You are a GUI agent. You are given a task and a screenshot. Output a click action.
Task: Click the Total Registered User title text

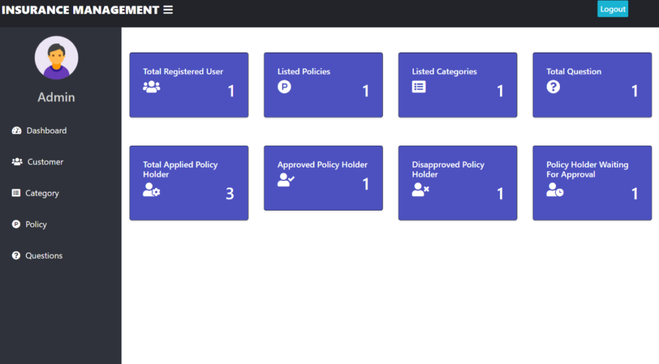tap(183, 71)
